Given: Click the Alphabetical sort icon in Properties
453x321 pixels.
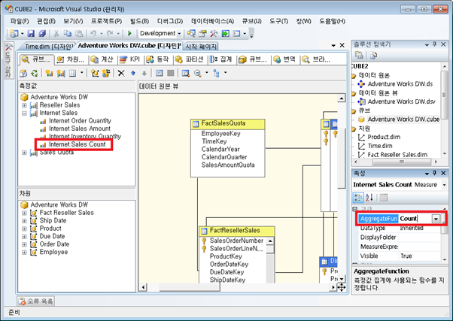Looking at the screenshot, I should [x=369, y=198].
